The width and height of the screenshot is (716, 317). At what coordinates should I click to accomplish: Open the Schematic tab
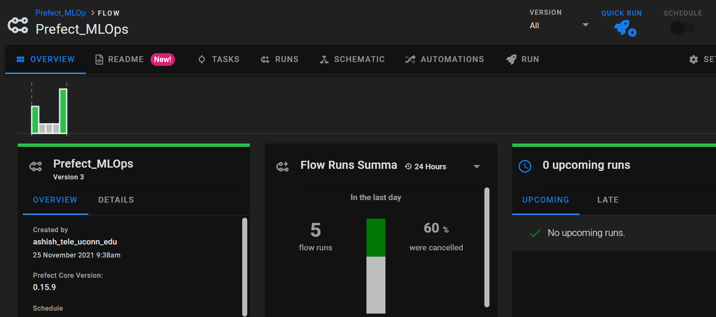pos(352,59)
